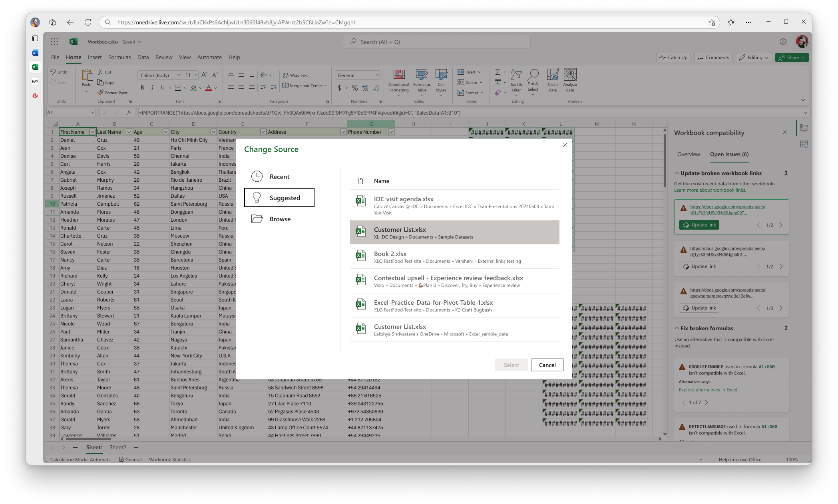Open the Recent sources section
838x504 pixels.
(x=279, y=177)
